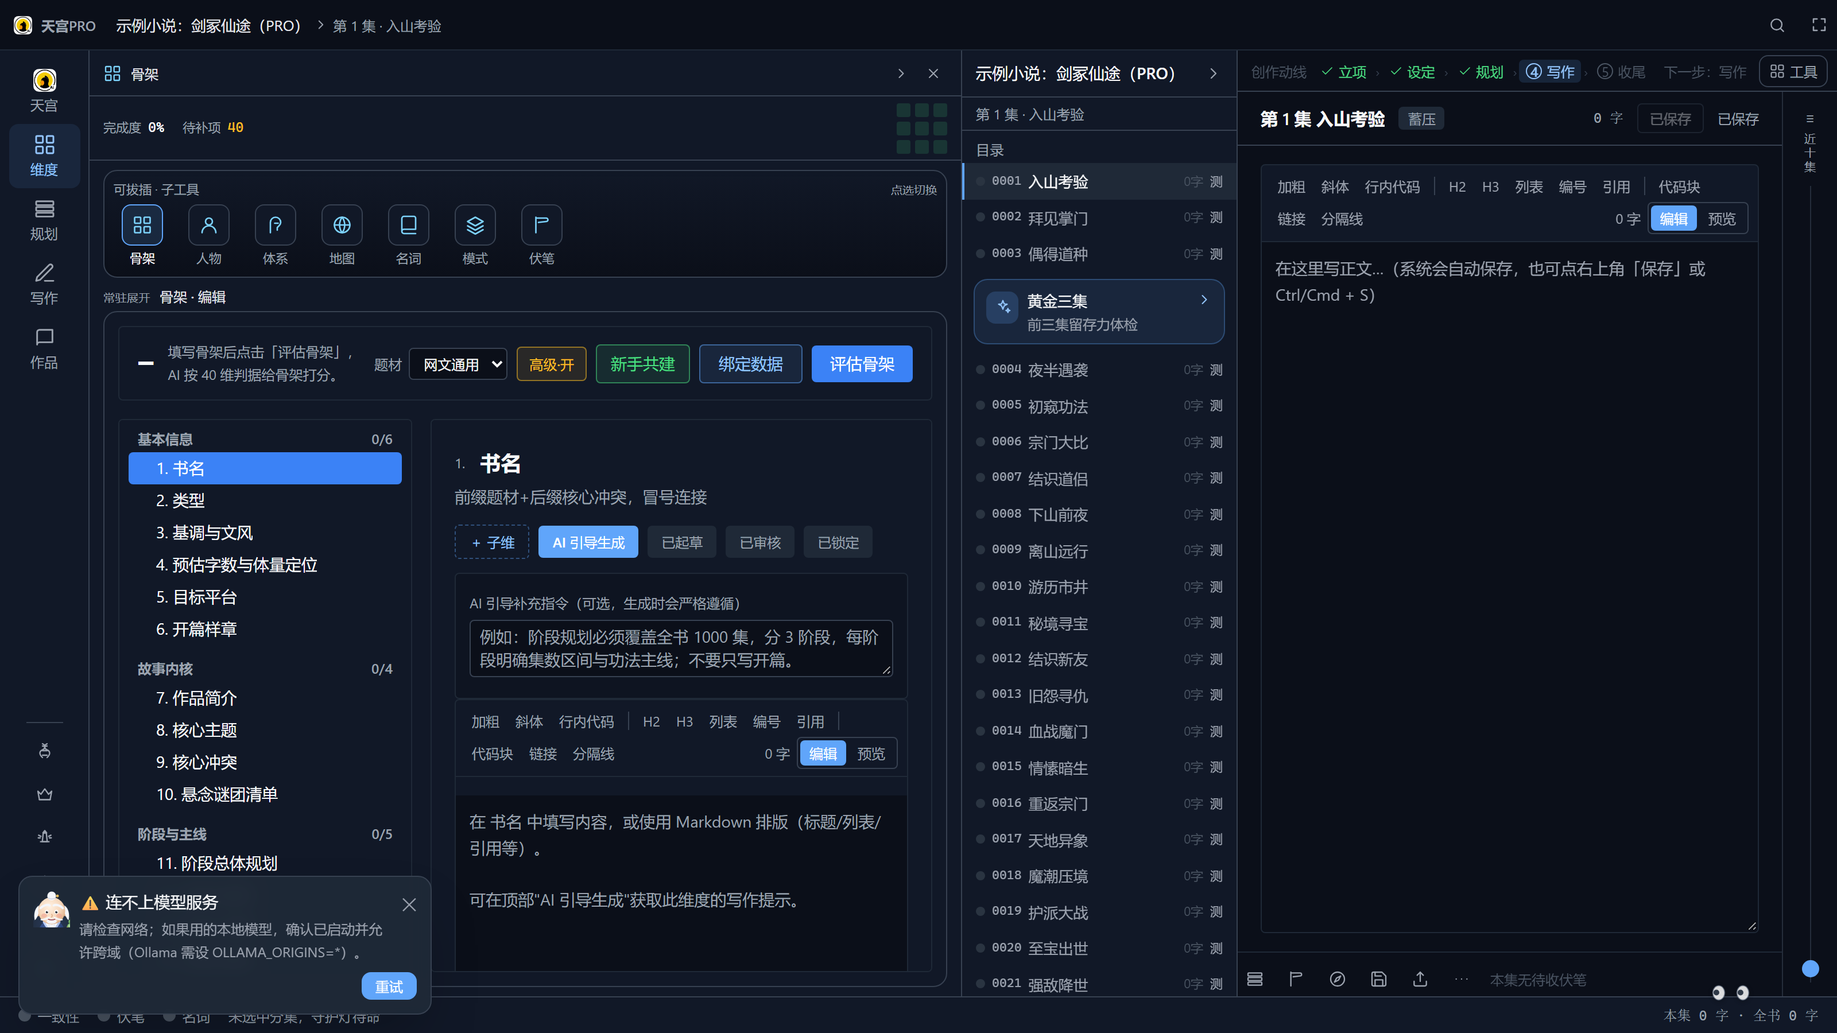Open the 模式 layers sub-tool
The height and width of the screenshot is (1033, 1837).
coord(475,224)
